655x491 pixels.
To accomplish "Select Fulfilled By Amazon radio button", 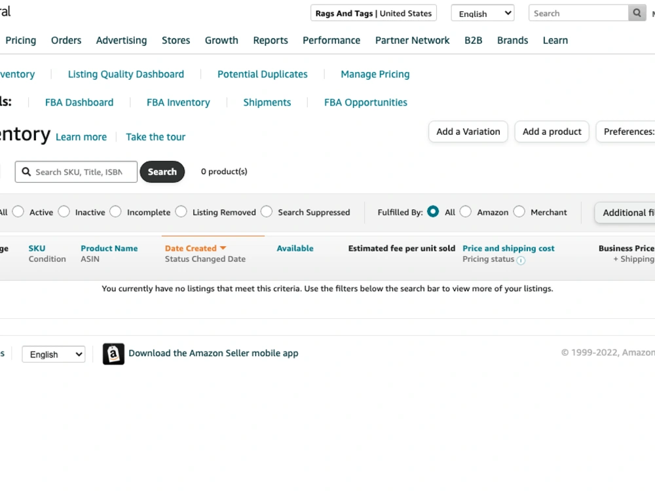I will click(x=466, y=211).
